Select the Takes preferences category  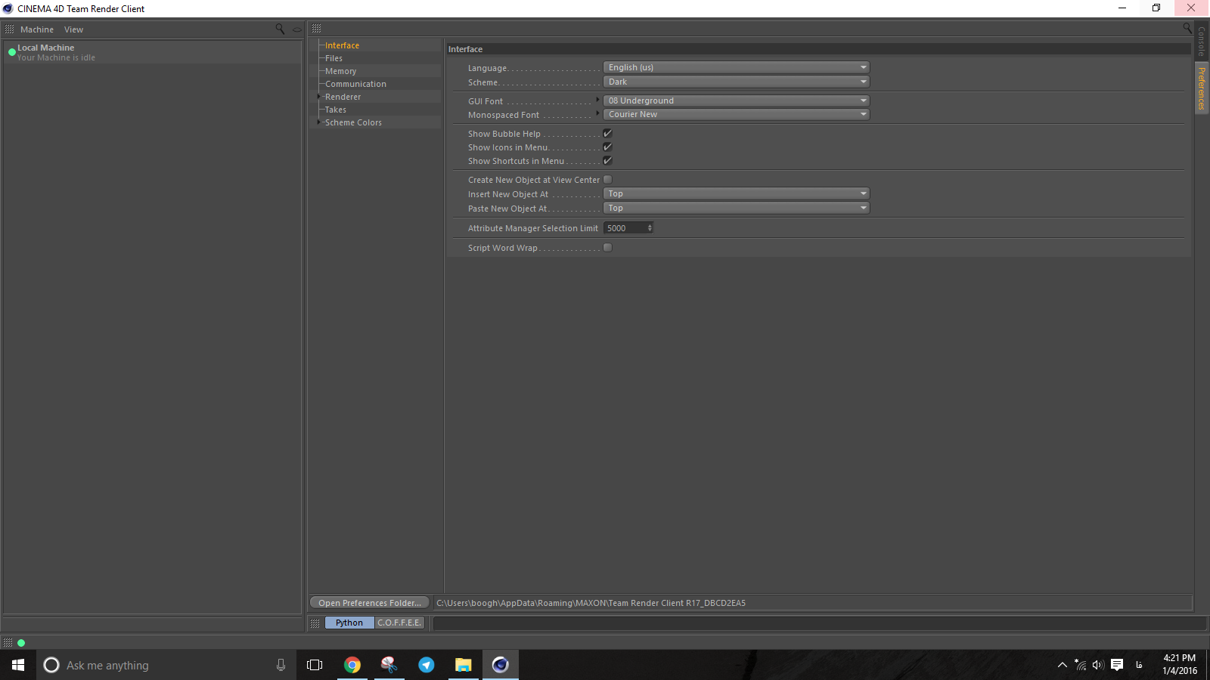point(336,110)
